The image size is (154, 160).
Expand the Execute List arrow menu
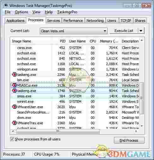pyautogui.click(x=141, y=31)
